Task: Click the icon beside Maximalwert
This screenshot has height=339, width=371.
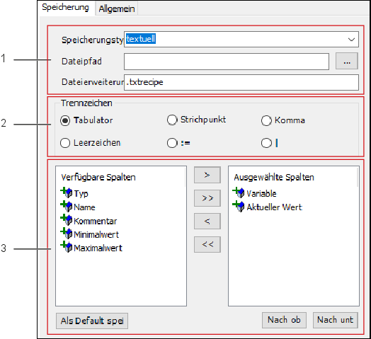Action: pos(67,247)
